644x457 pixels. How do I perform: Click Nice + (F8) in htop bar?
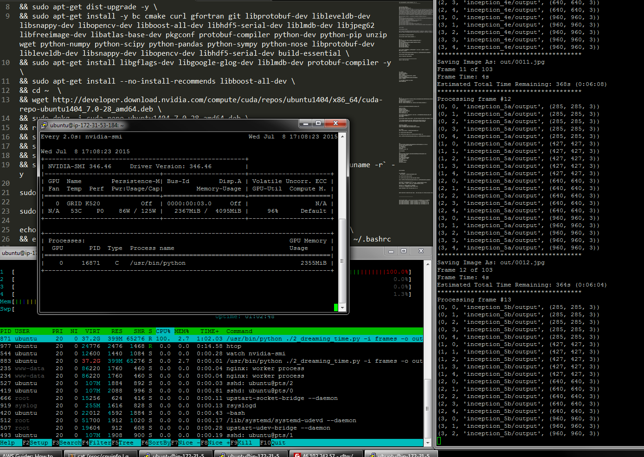(219, 443)
